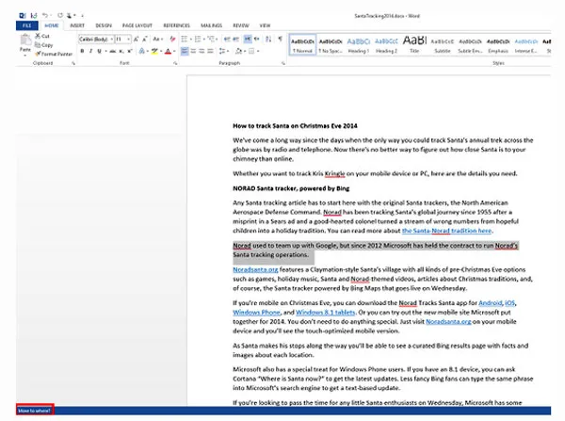Image resolution: width=565 pixels, height=421 pixels.
Task: Add borders to the paragraph
Action: pyautogui.click(x=251, y=51)
